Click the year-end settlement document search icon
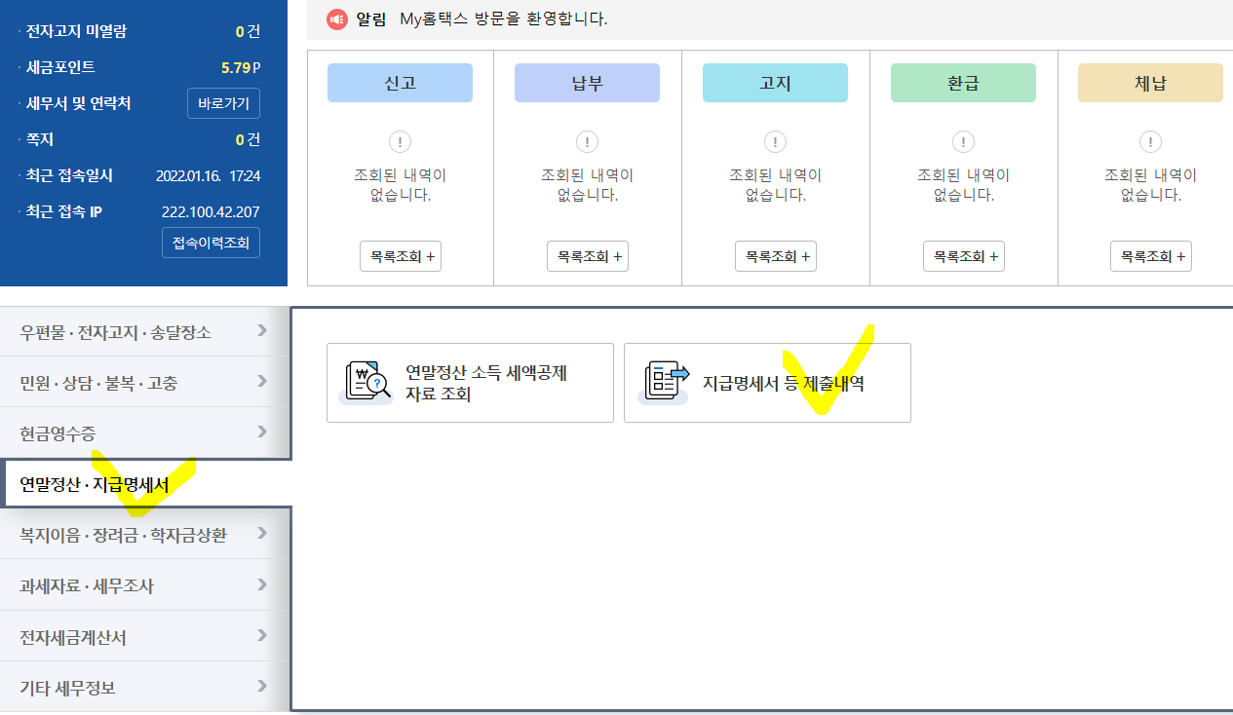The height and width of the screenshot is (715, 1233). (366, 383)
